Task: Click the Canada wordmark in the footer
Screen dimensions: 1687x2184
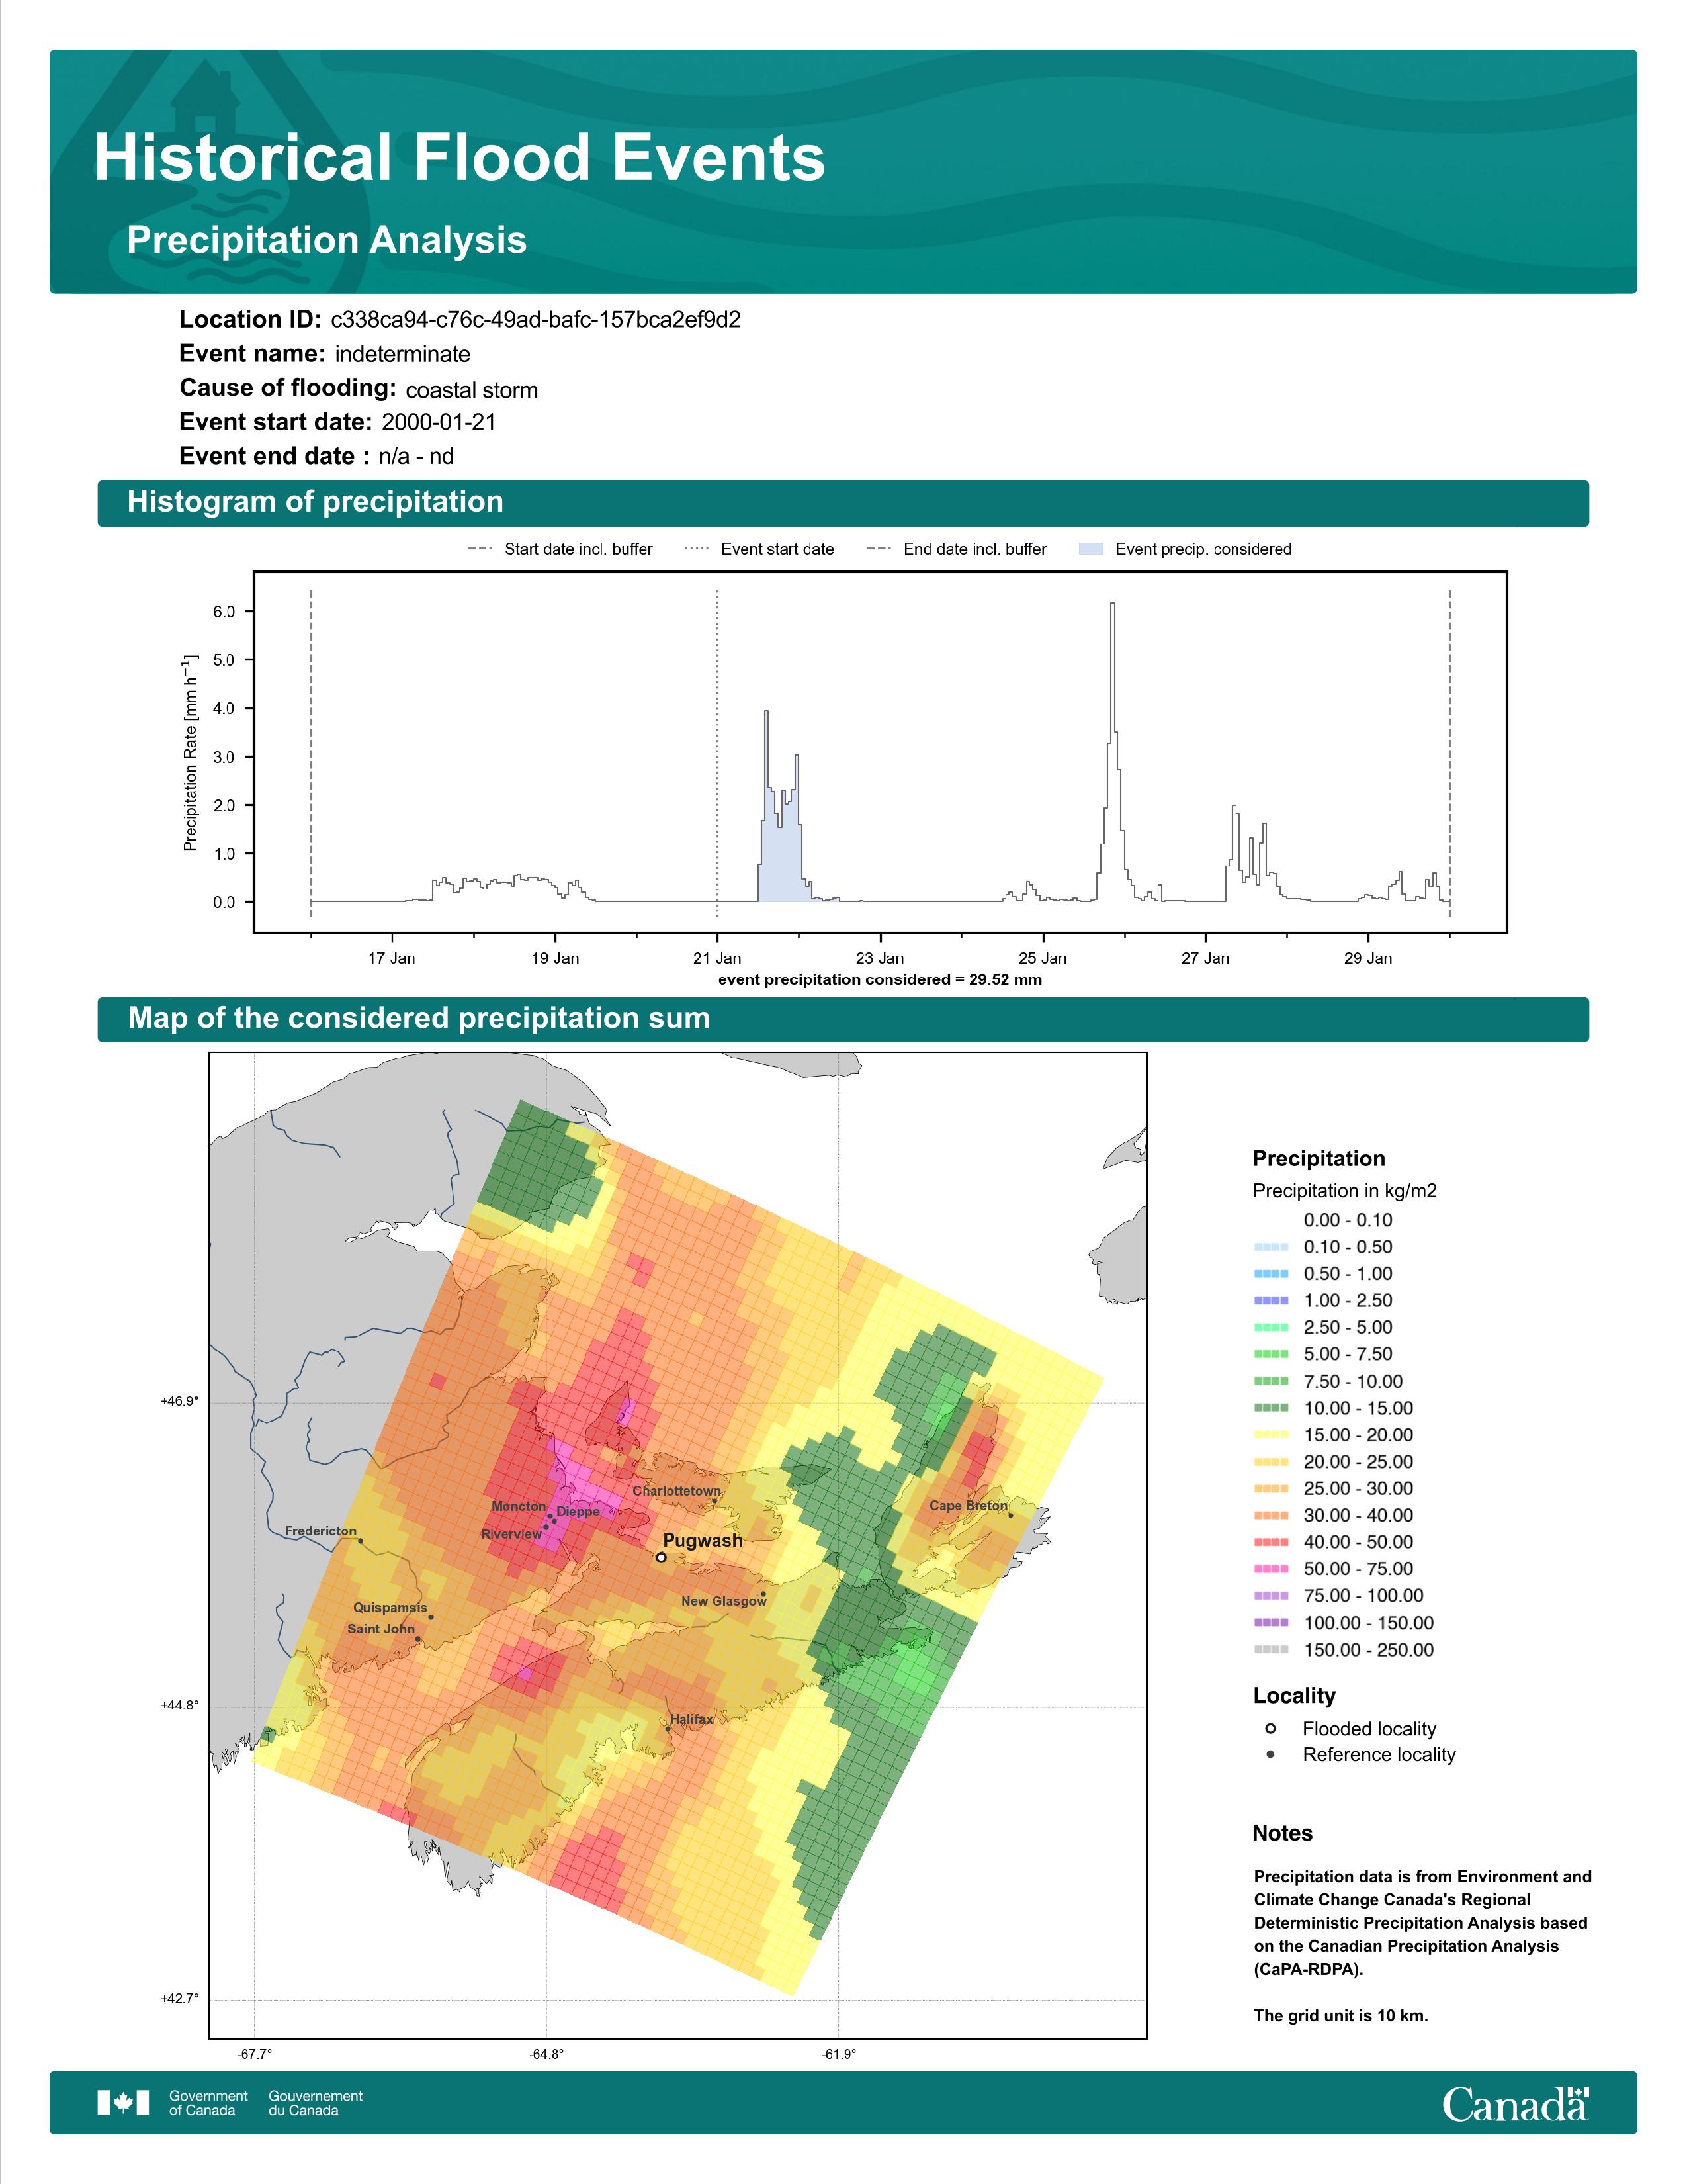Action: (1515, 2104)
